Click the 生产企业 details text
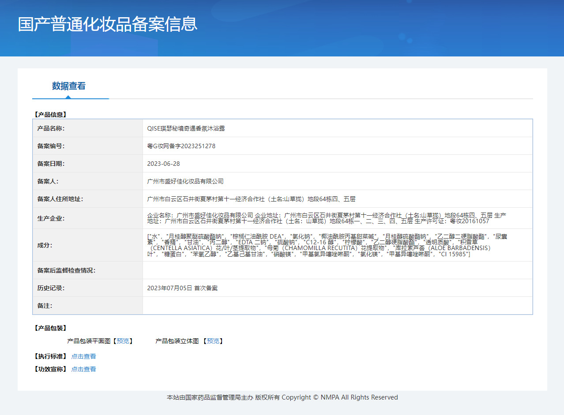The image size is (564, 415). click(x=327, y=218)
